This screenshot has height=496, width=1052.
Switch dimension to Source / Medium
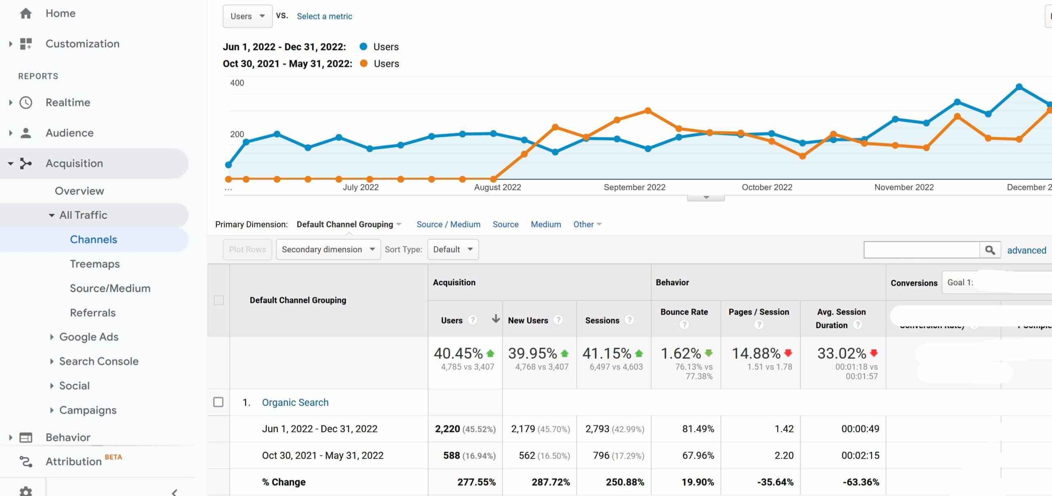(448, 224)
